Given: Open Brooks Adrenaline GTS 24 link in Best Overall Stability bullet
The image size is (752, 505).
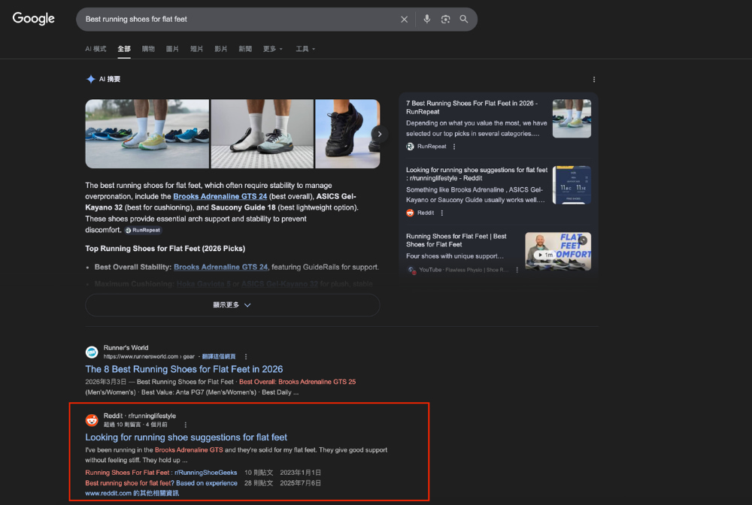Looking at the screenshot, I should (220, 268).
